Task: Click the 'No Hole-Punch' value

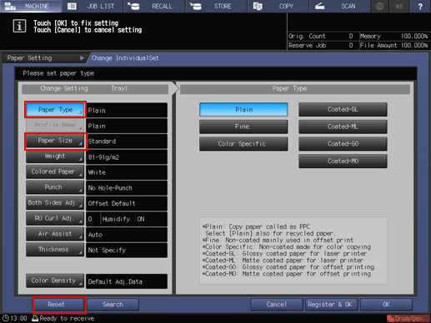Action: [127, 188]
